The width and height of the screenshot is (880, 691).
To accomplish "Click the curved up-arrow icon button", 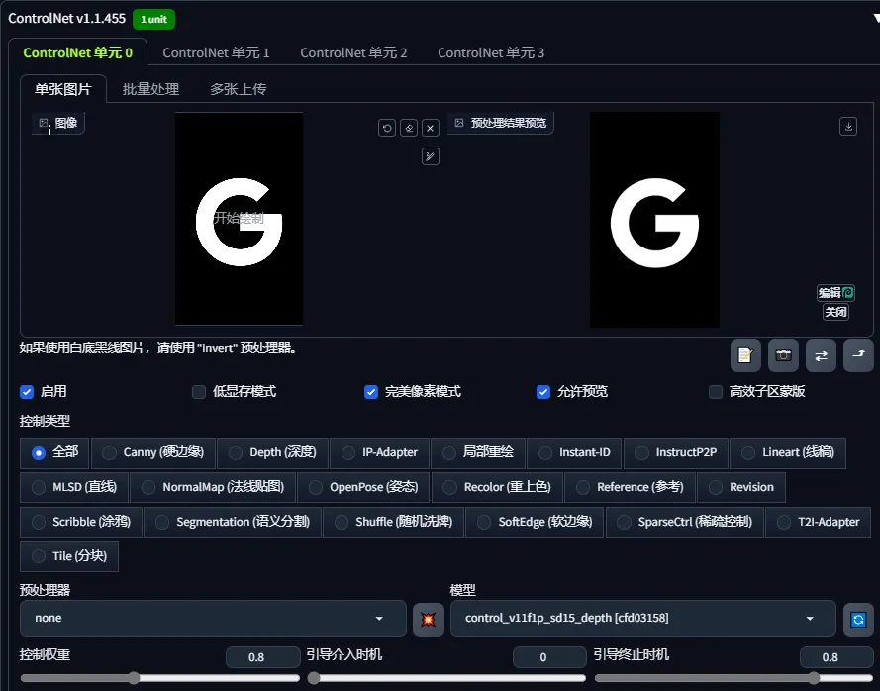I will pyautogui.click(x=858, y=355).
